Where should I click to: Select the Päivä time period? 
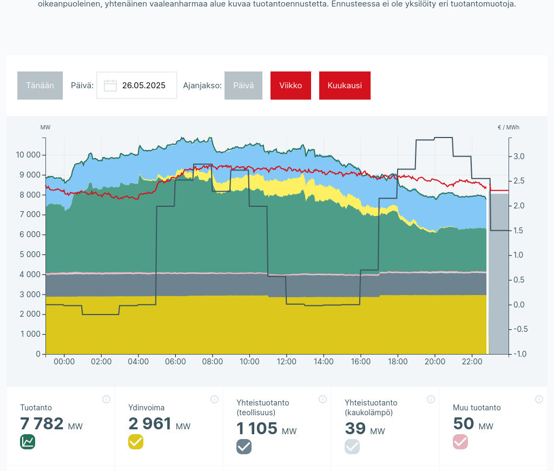[x=243, y=86]
